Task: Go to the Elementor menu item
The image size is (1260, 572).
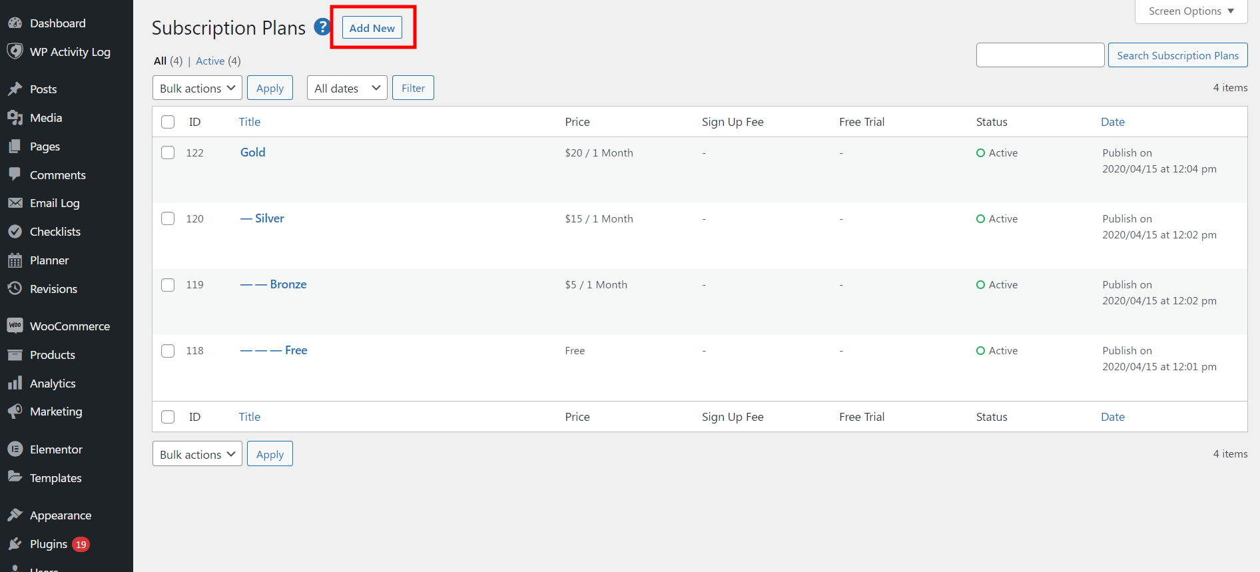Action: point(56,449)
